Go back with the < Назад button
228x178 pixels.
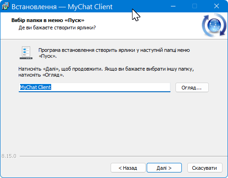click(x=128, y=168)
